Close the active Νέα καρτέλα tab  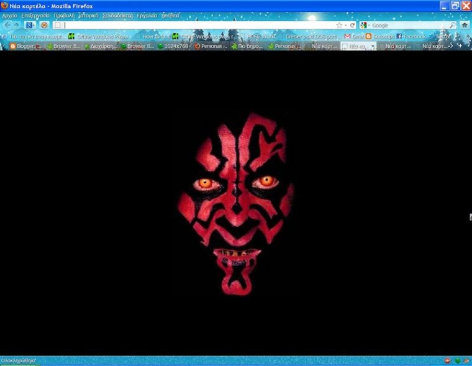point(373,46)
